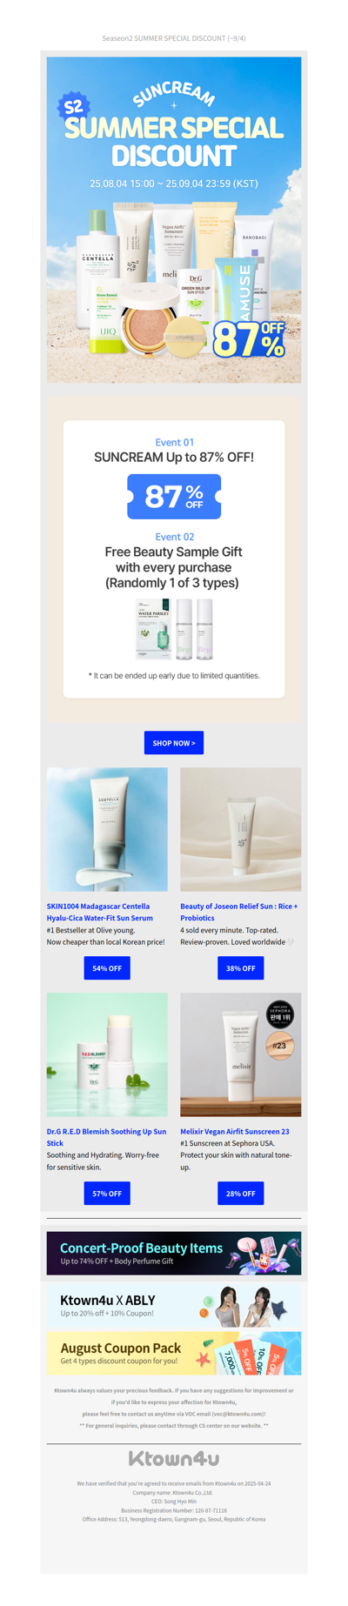Click the 38% OFF button
Screen dimensions: 348x1606
pos(241,967)
